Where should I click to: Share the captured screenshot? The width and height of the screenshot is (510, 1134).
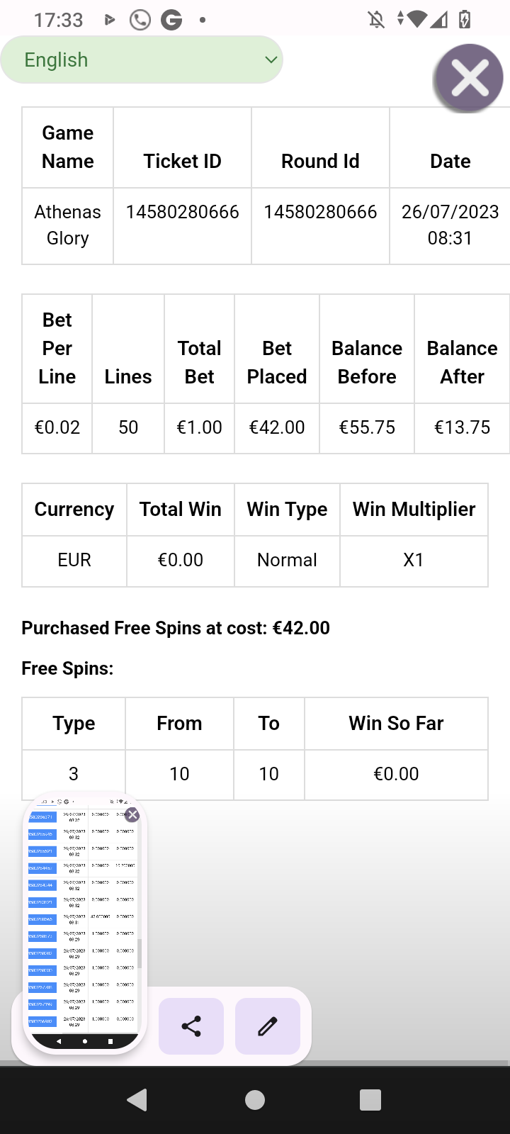point(191,1026)
